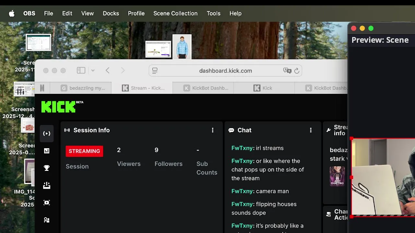Open the analytics bar chart sidebar icon
The height and width of the screenshot is (233, 415).
pyautogui.click(x=47, y=151)
